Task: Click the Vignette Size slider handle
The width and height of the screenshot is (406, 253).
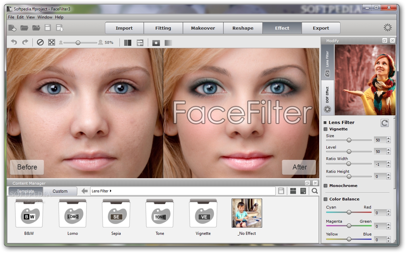Action: pos(349,140)
